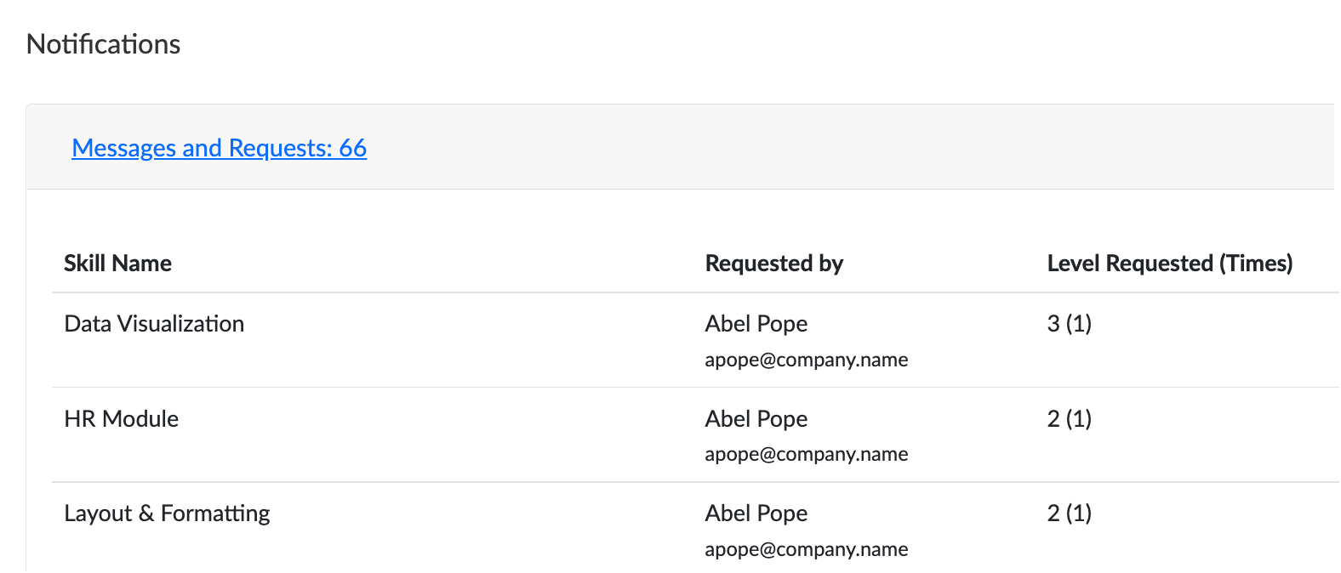Click Abel Pope in the Data Visualization row
The height and width of the screenshot is (573, 1341).
click(756, 324)
